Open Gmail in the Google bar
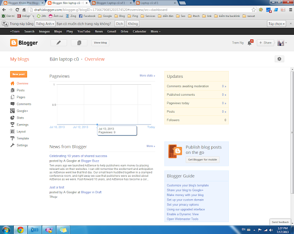294x234 pixels. click(112, 32)
